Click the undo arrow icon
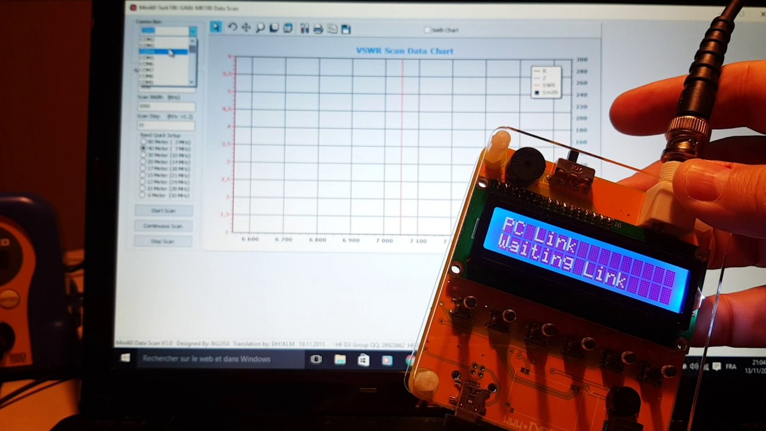766x431 pixels. click(232, 28)
